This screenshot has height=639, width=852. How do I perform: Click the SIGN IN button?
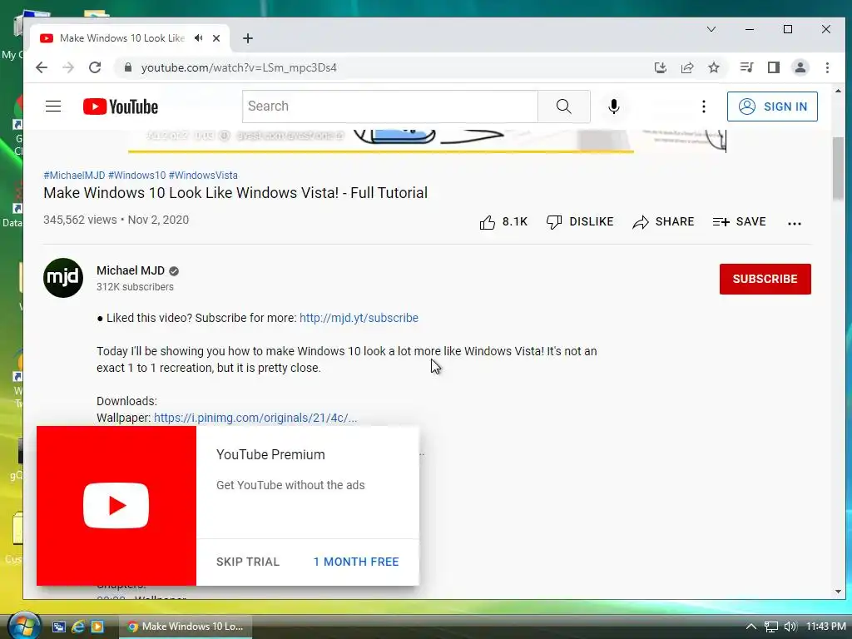[x=772, y=106]
